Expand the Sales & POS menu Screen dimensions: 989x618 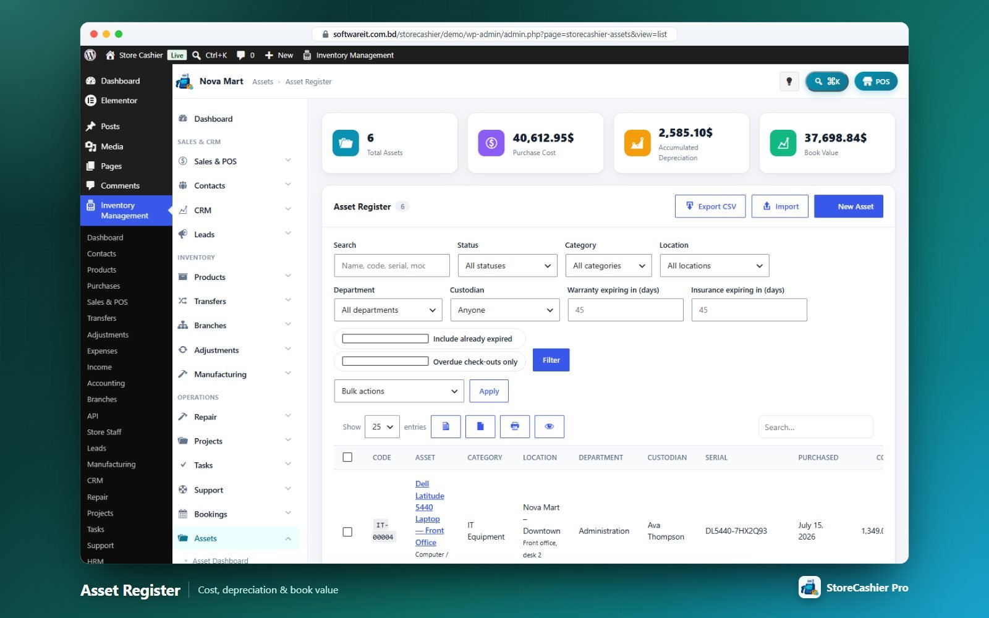tap(235, 161)
